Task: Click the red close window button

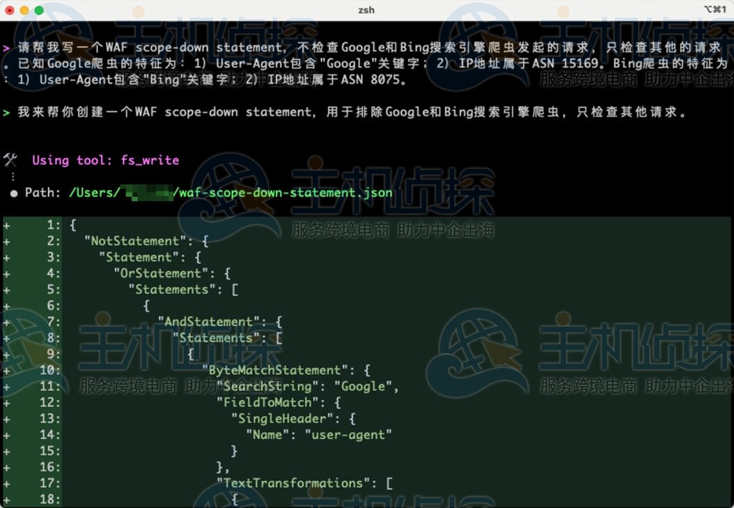Action: pyautogui.click(x=9, y=10)
